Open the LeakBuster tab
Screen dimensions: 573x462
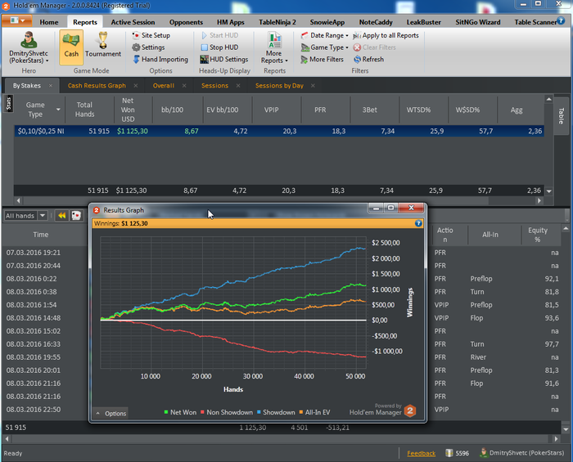click(x=423, y=22)
